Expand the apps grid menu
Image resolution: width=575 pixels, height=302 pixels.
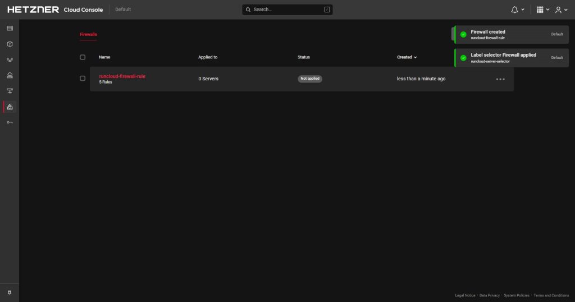click(542, 10)
